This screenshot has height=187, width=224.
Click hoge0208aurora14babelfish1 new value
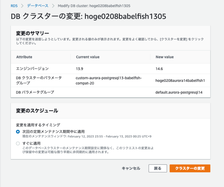coord(180,81)
